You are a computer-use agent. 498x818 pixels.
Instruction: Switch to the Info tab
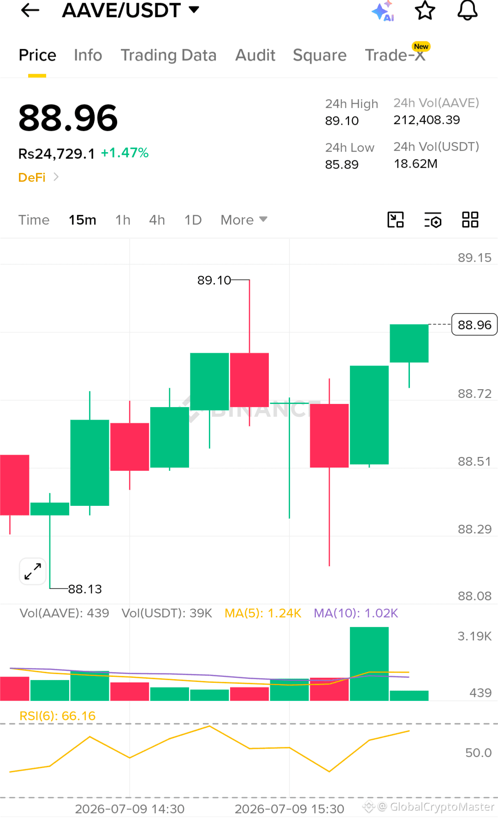pos(88,55)
